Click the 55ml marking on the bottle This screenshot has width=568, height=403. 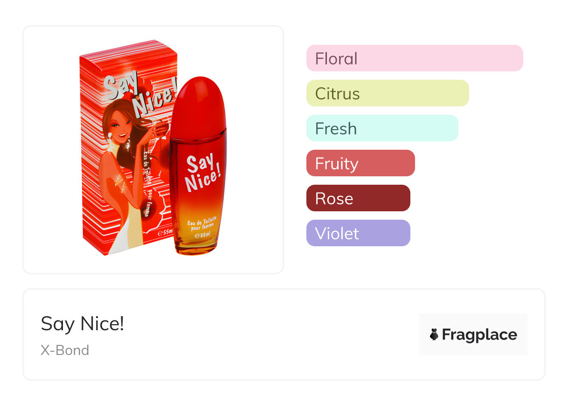(x=202, y=235)
